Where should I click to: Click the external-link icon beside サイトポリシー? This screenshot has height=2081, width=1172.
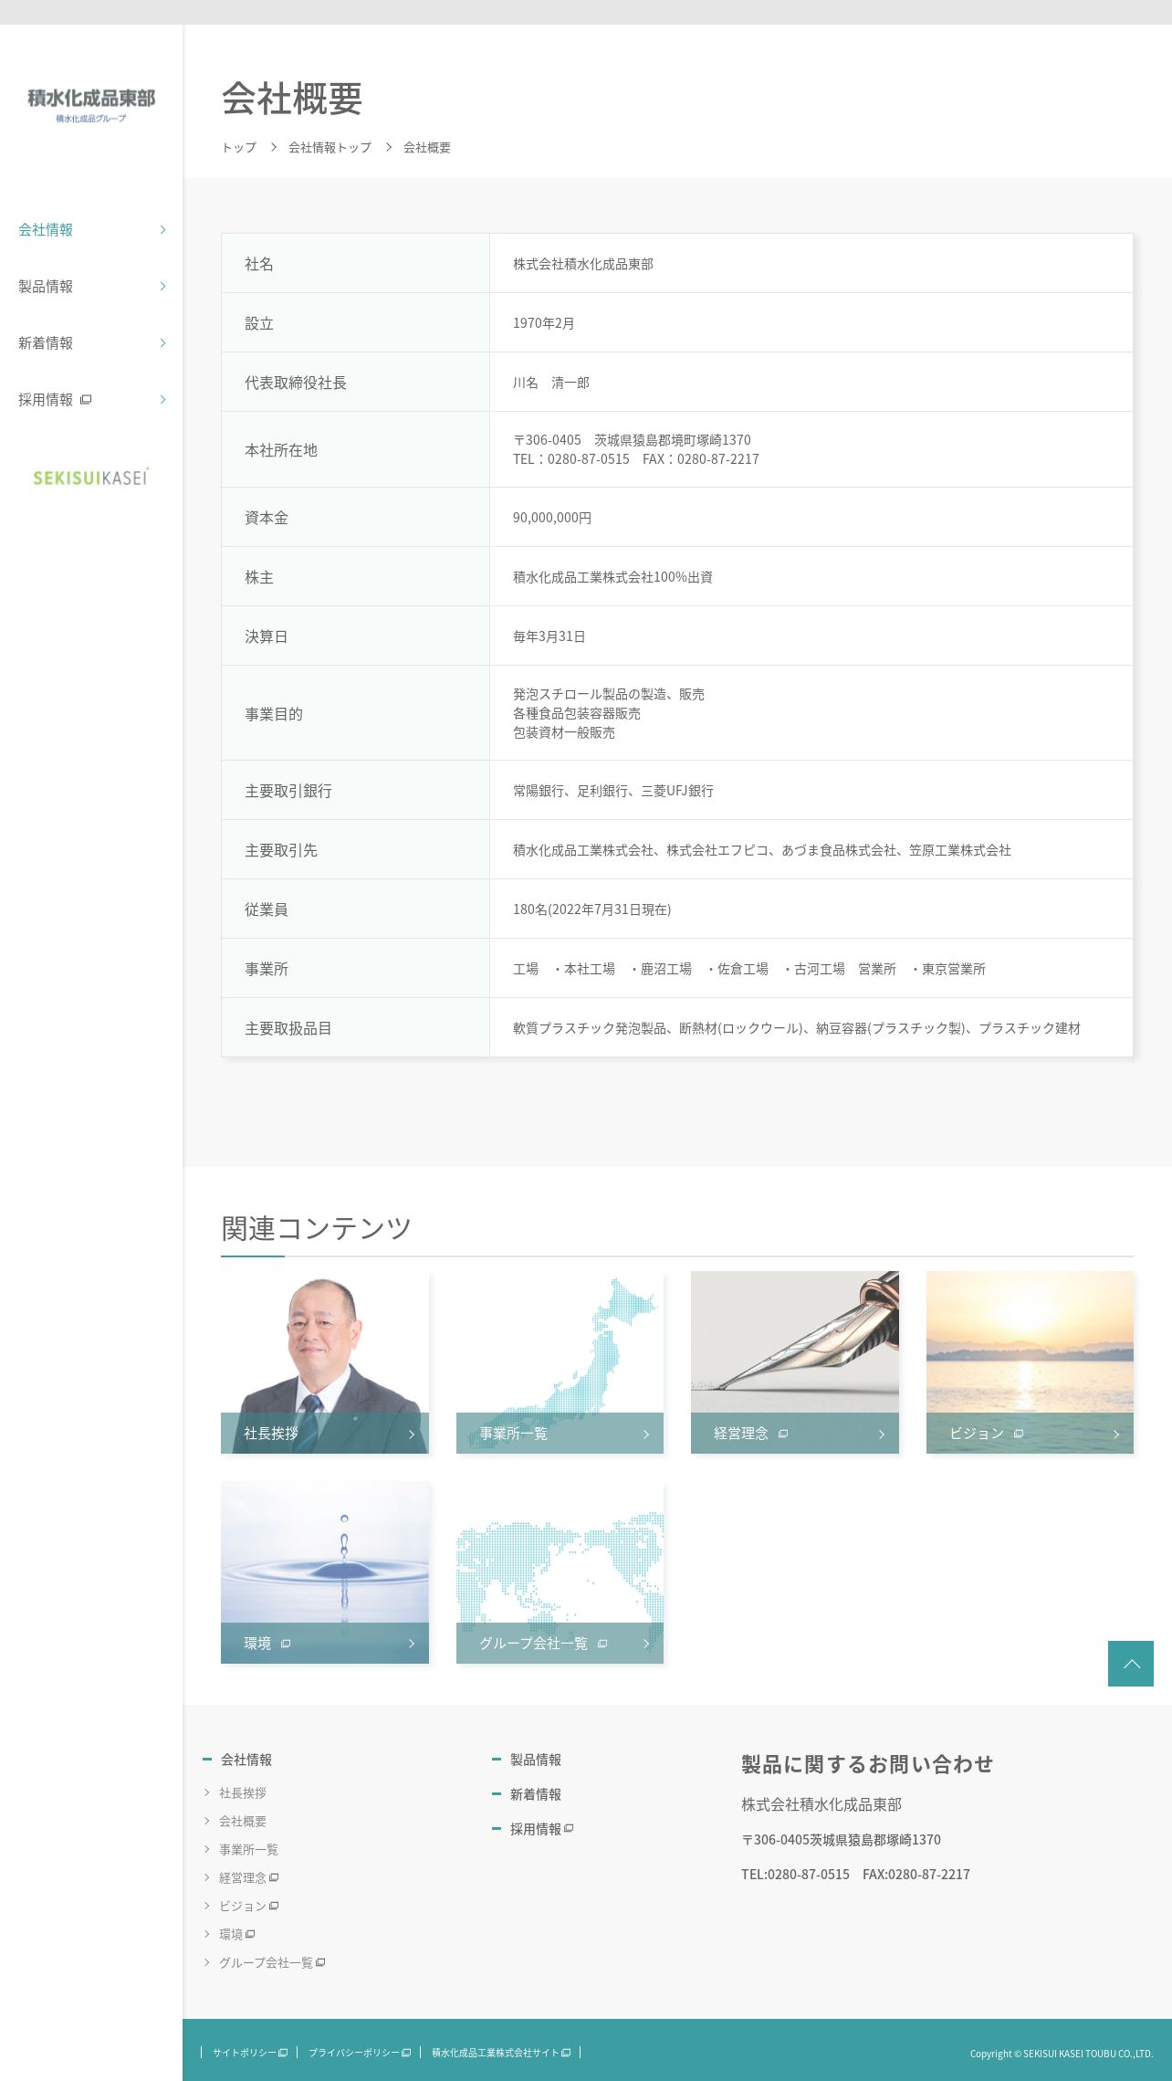click(283, 2053)
